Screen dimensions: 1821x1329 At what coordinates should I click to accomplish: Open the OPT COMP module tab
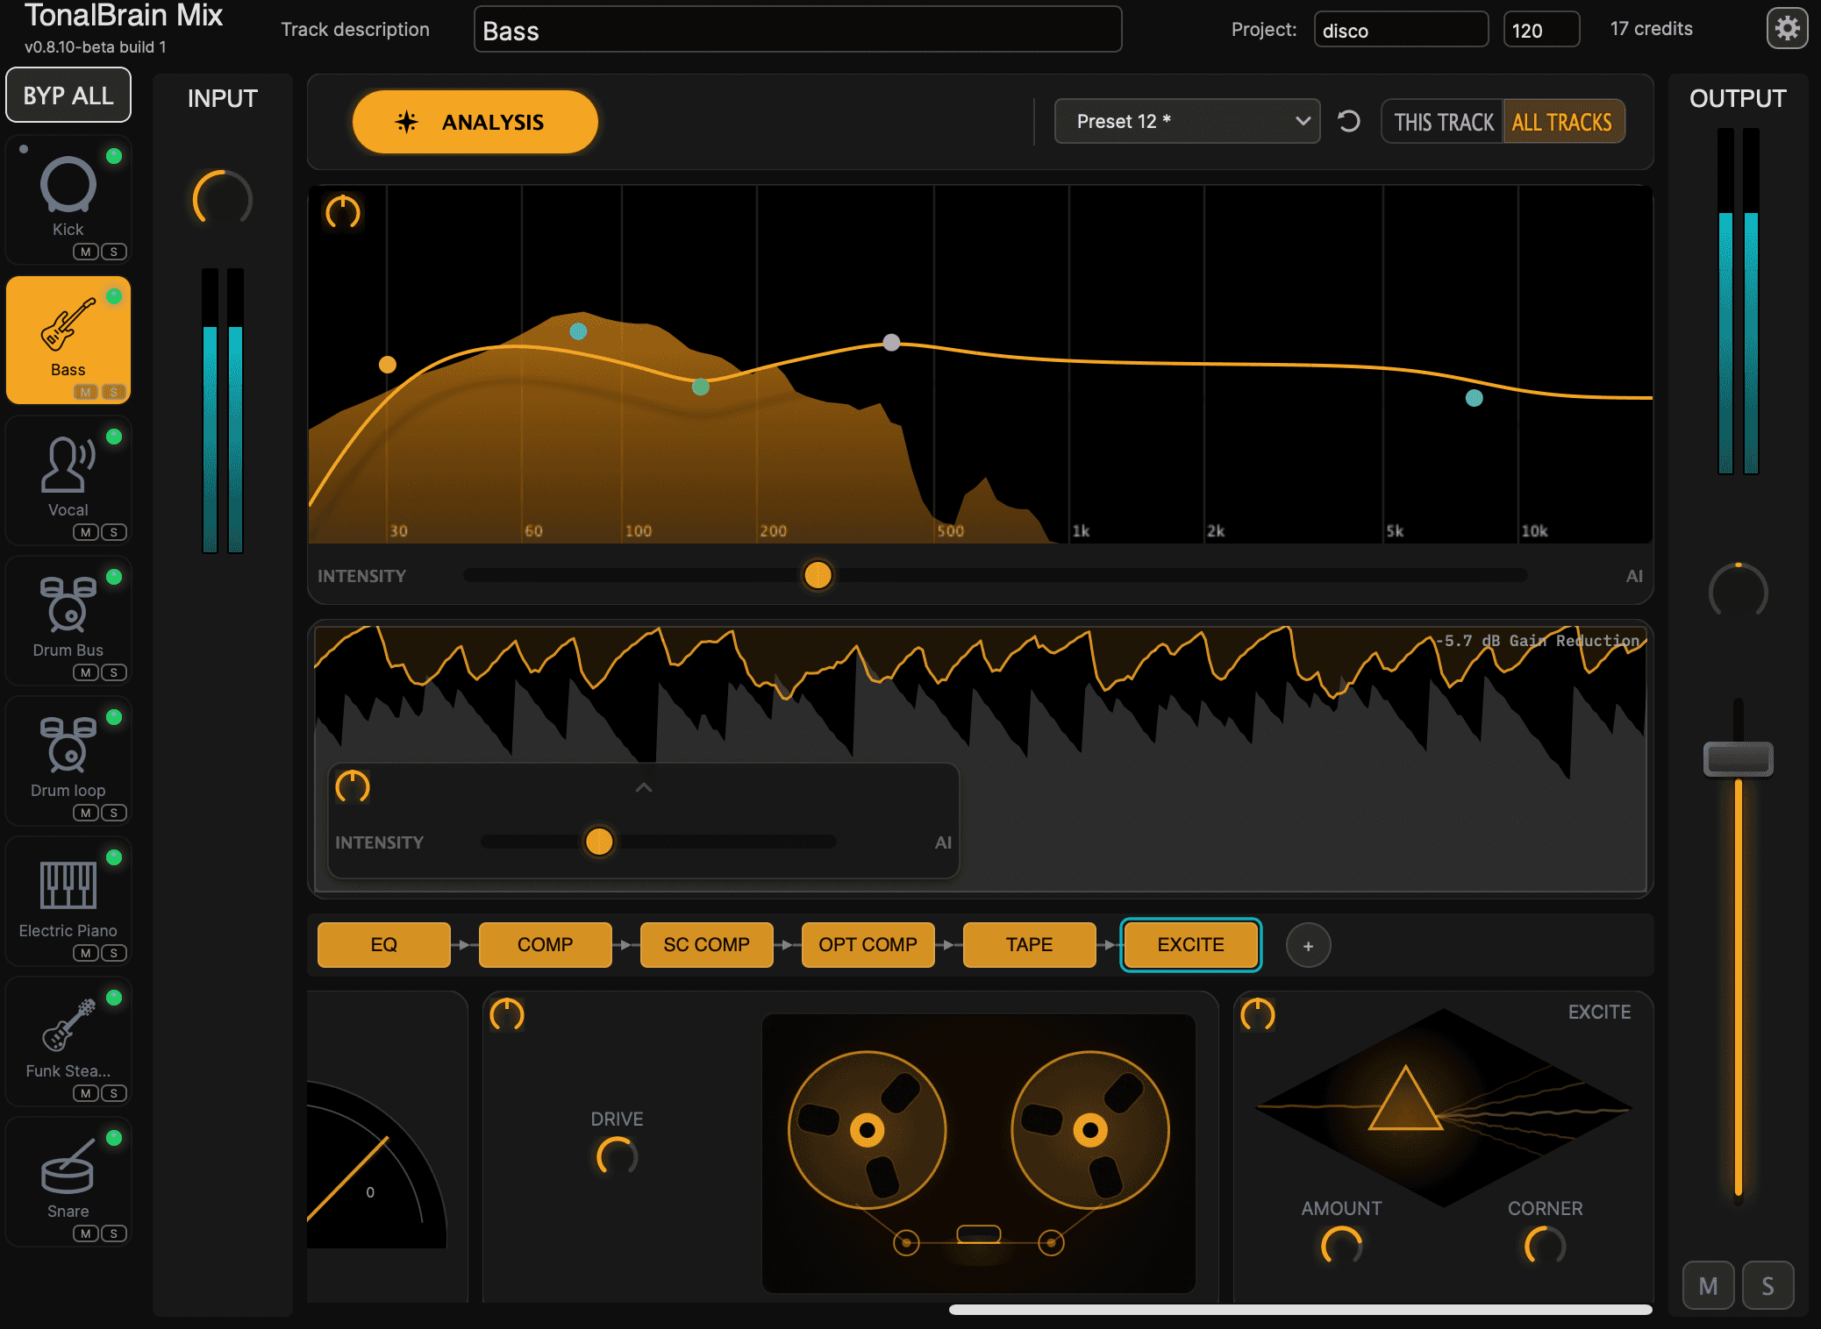[x=868, y=945]
